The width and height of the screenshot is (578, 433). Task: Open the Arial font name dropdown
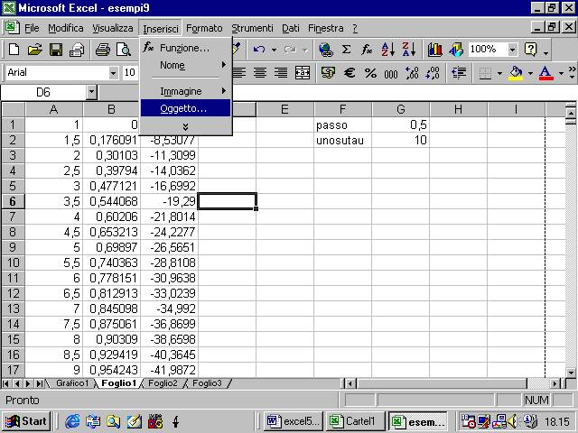pos(113,73)
